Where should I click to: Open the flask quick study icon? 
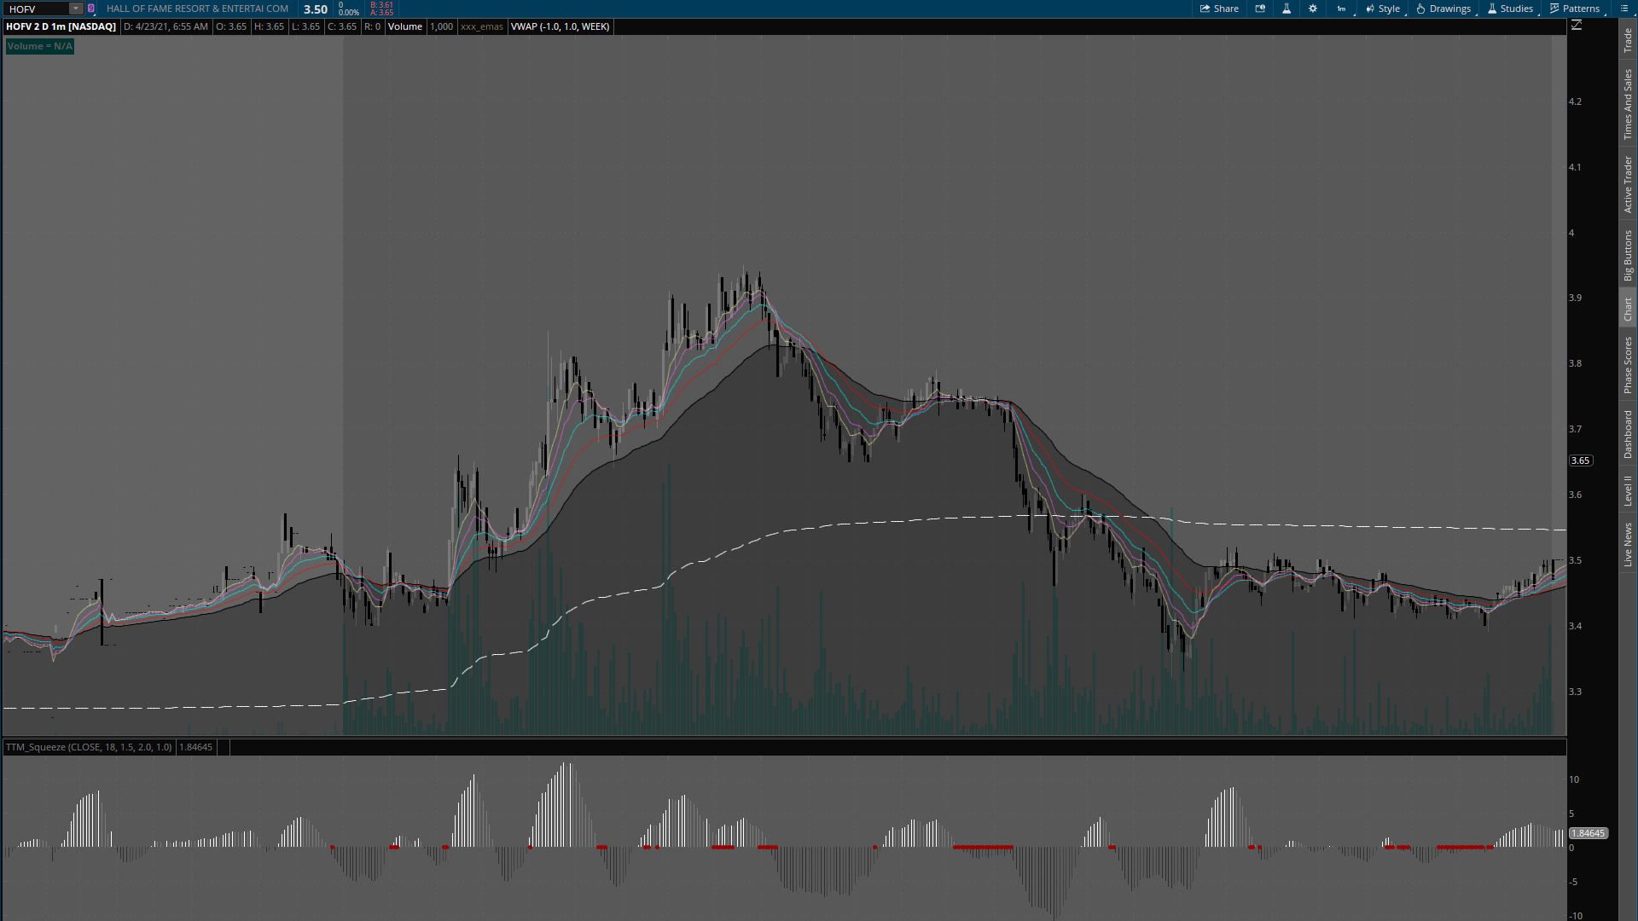[1287, 9]
